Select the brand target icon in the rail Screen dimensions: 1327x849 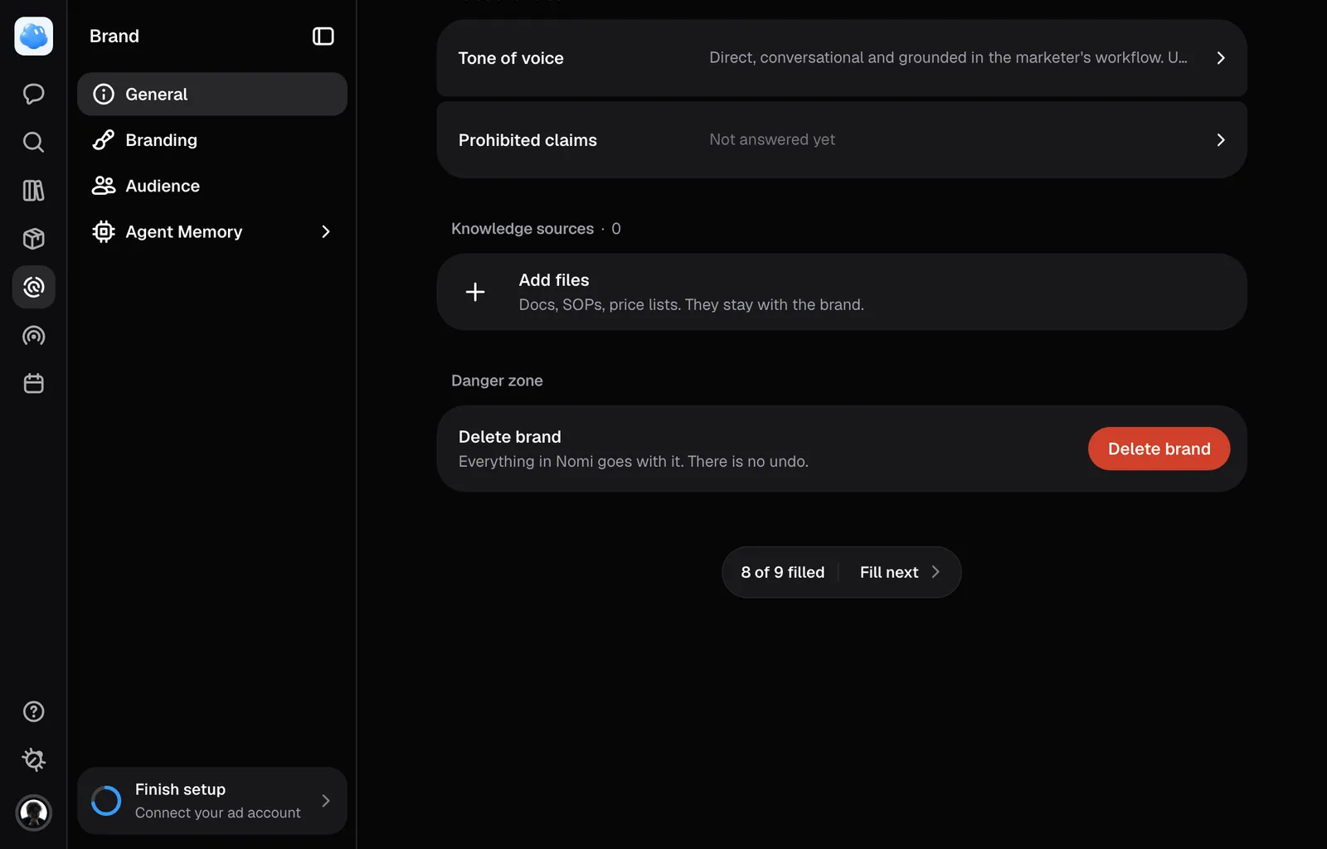tap(34, 287)
